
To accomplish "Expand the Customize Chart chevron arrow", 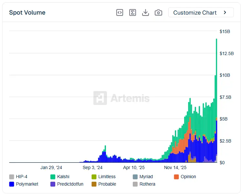I will click(x=225, y=13).
